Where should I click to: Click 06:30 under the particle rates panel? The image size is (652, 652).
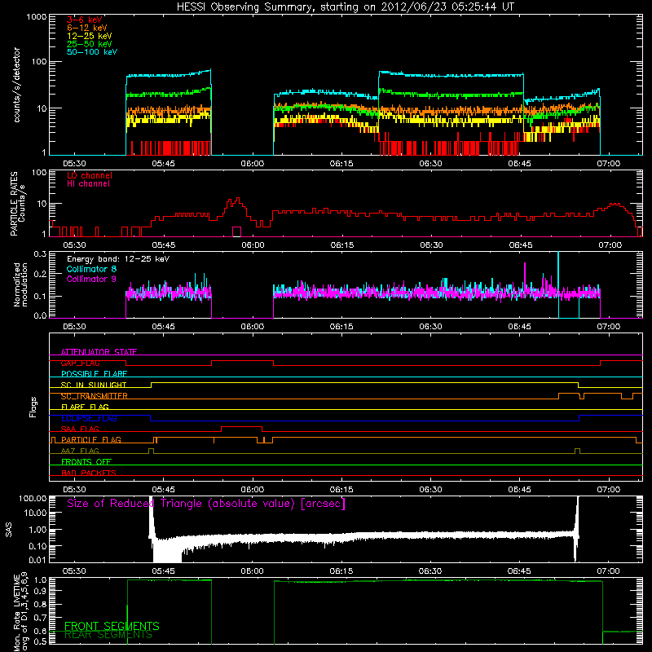432,245
